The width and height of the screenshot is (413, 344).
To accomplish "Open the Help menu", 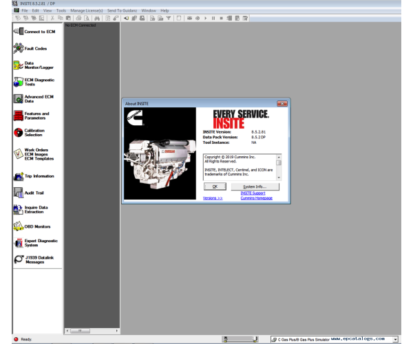I will 165,10.
